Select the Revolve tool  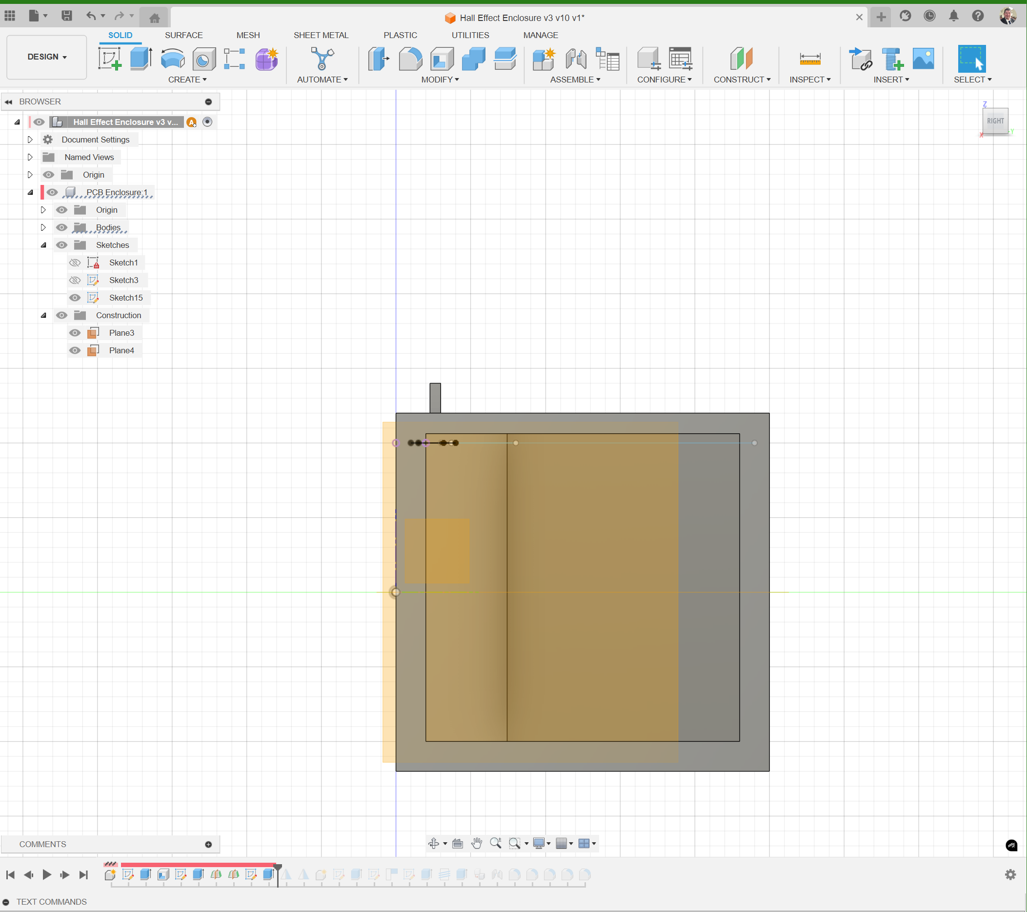click(172, 59)
